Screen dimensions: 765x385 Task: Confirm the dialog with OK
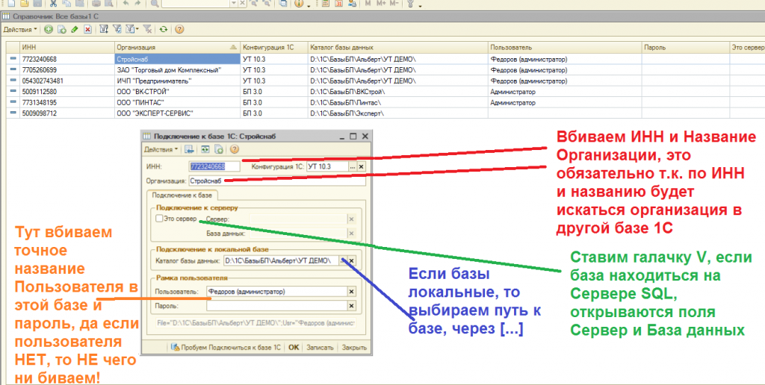coord(294,348)
